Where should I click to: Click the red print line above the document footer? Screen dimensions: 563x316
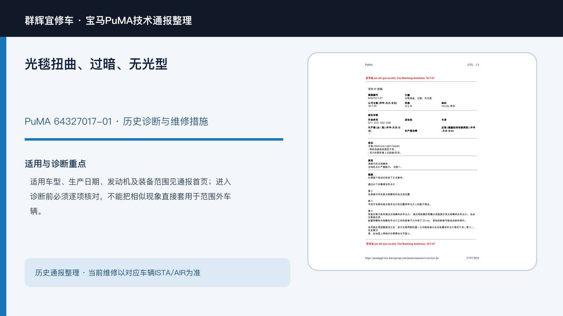[x=400, y=244]
